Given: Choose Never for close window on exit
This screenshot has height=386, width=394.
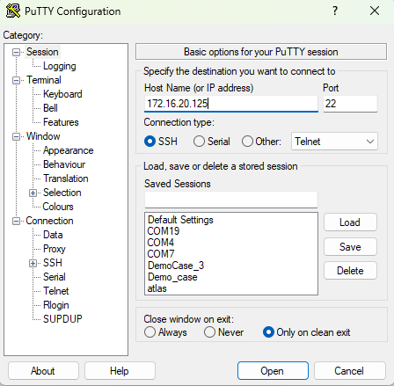Looking at the screenshot, I should coord(209,332).
